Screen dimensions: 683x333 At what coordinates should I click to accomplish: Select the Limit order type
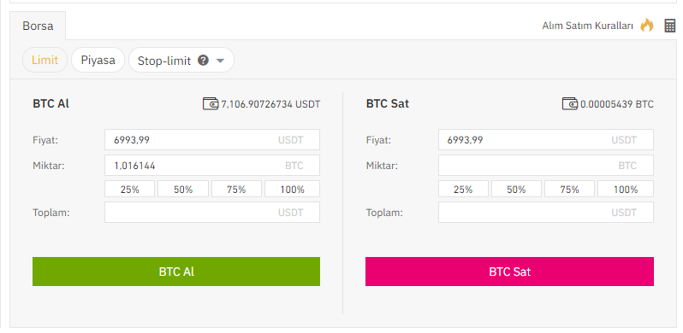pos(45,60)
